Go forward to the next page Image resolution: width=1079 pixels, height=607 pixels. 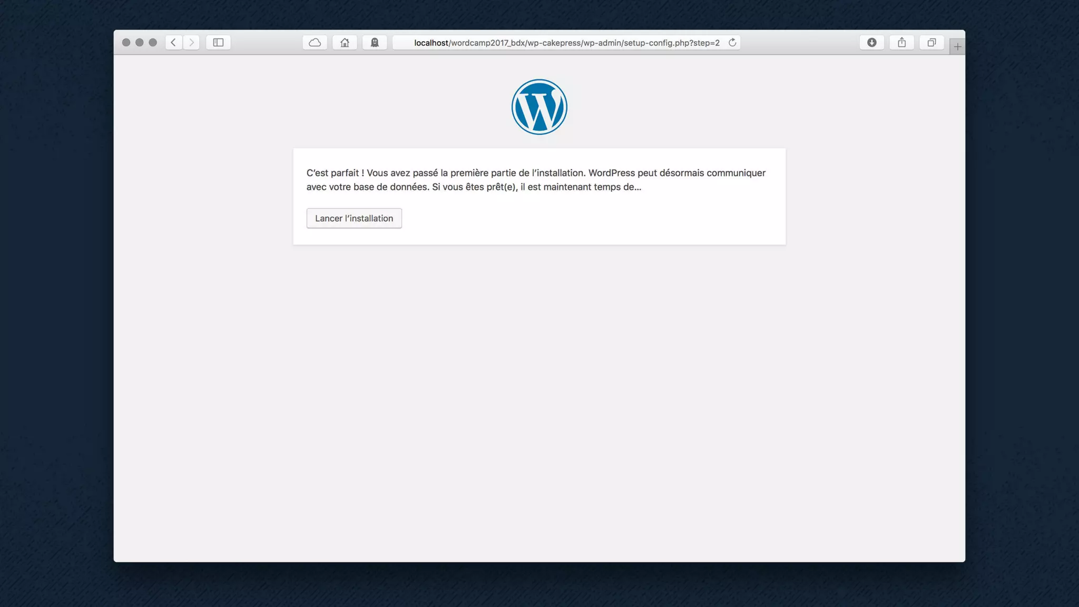(191, 42)
